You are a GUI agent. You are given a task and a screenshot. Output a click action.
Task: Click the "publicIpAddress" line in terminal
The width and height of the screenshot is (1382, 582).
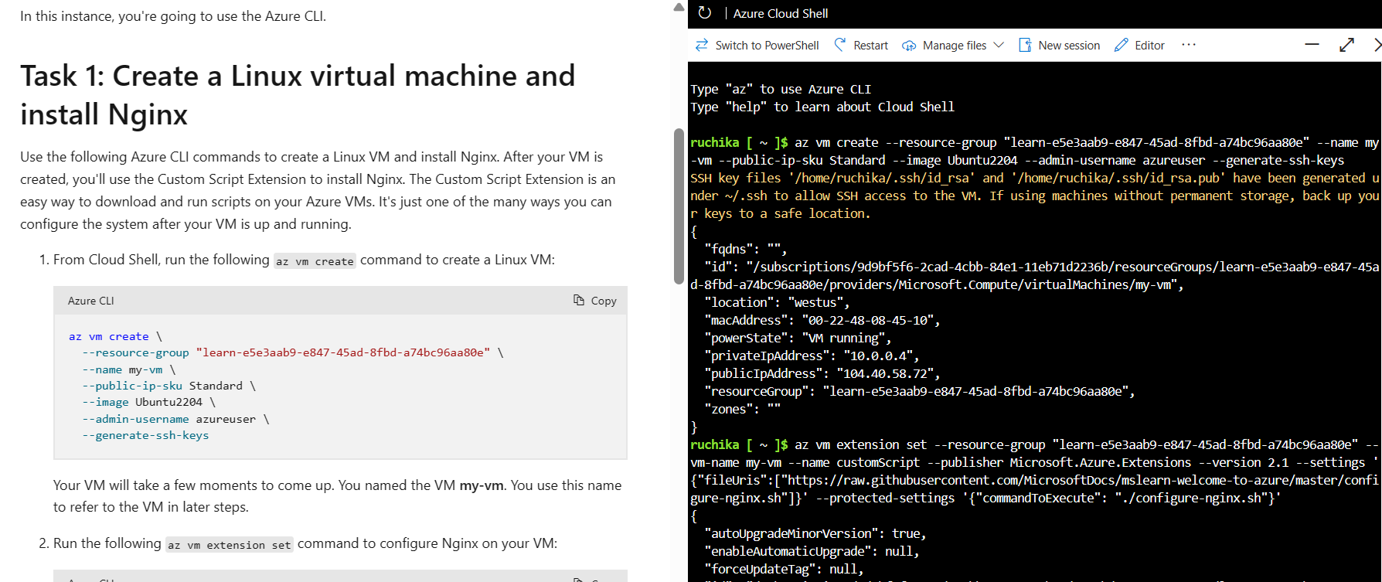coord(822,373)
